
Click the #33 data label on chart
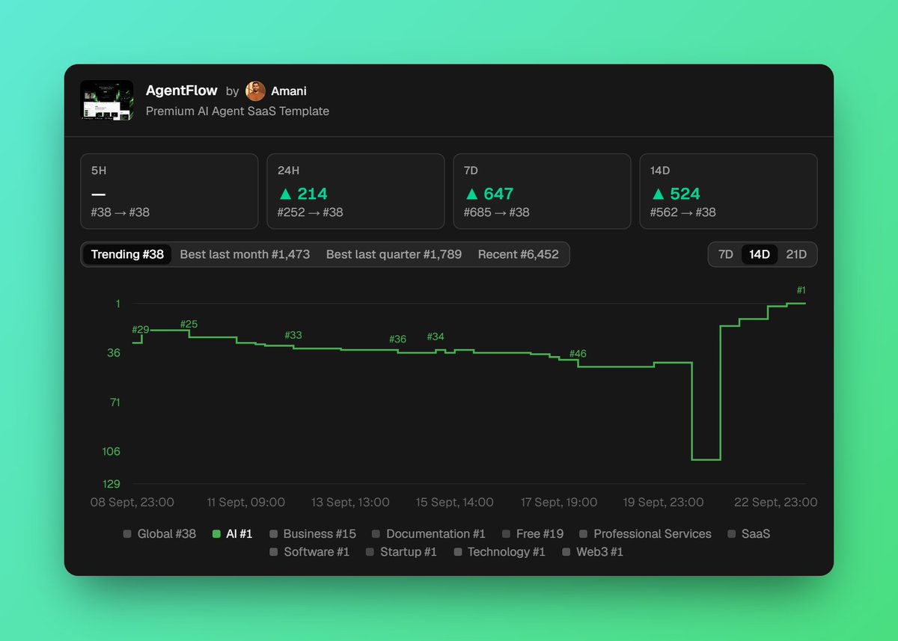(293, 335)
